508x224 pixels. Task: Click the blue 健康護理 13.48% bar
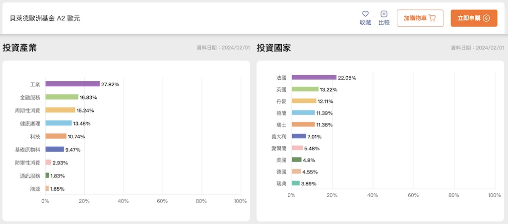click(x=59, y=123)
